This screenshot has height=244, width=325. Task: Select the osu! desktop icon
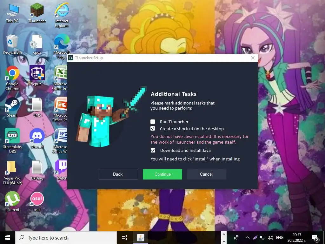(x=37, y=202)
